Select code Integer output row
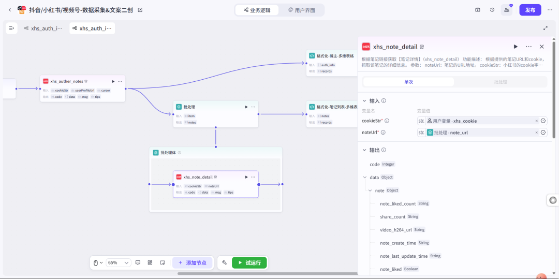 [383, 164]
